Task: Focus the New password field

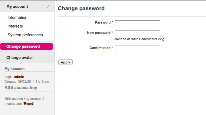Action: [x=138, y=33]
